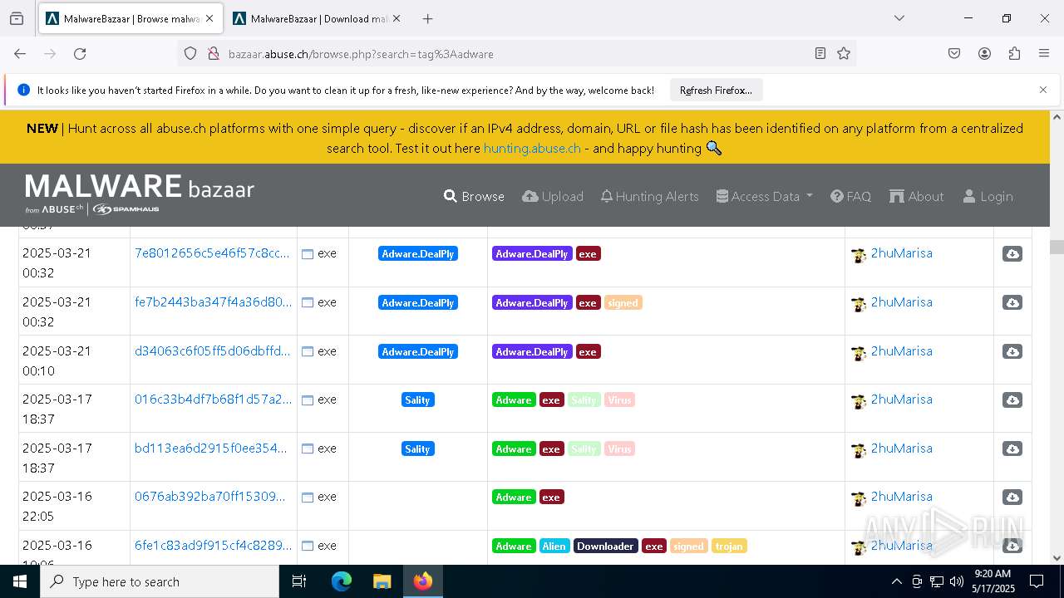Click Adware tag on 0676ab392ba70 row
Viewport: 1064px width, 598px height.
click(x=514, y=498)
